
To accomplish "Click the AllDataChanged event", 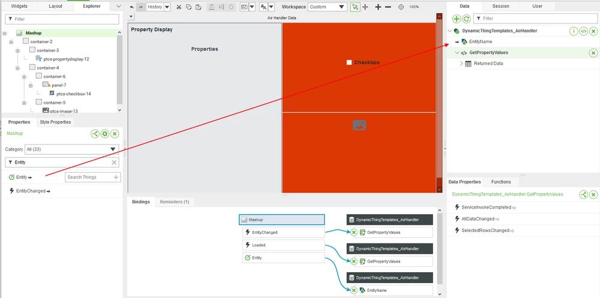I will pyautogui.click(x=477, y=219).
